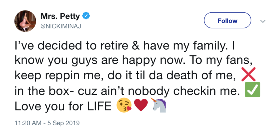
Task: Click the Follow button
Action: click(x=227, y=20)
